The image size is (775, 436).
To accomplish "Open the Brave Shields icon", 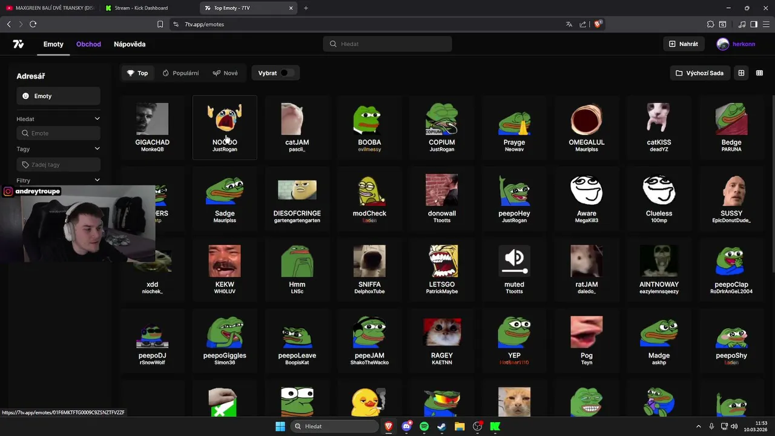I will [598, 24].
